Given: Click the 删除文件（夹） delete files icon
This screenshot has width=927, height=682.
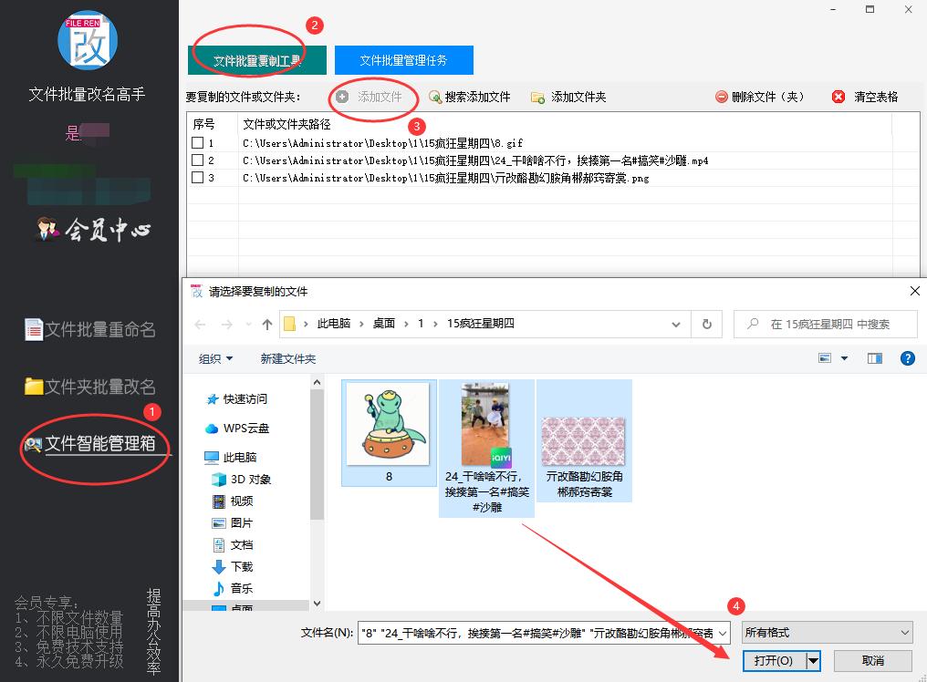Looking at the screenshot, I should (720, 96).
